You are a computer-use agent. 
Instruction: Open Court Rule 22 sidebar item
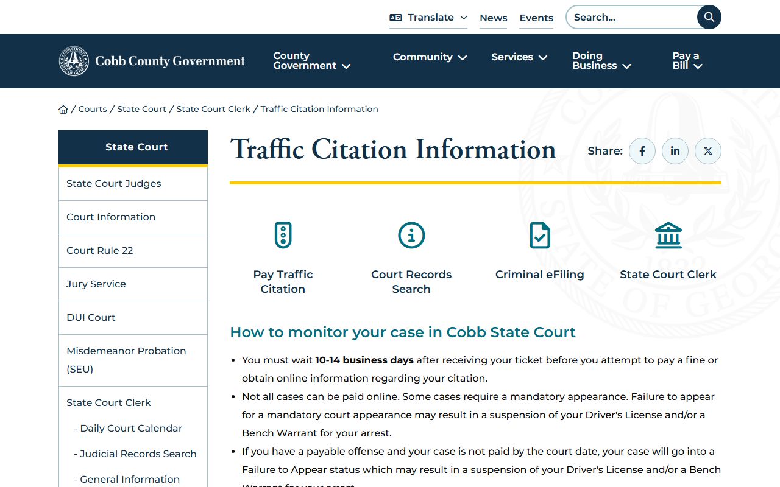(133, 251)
